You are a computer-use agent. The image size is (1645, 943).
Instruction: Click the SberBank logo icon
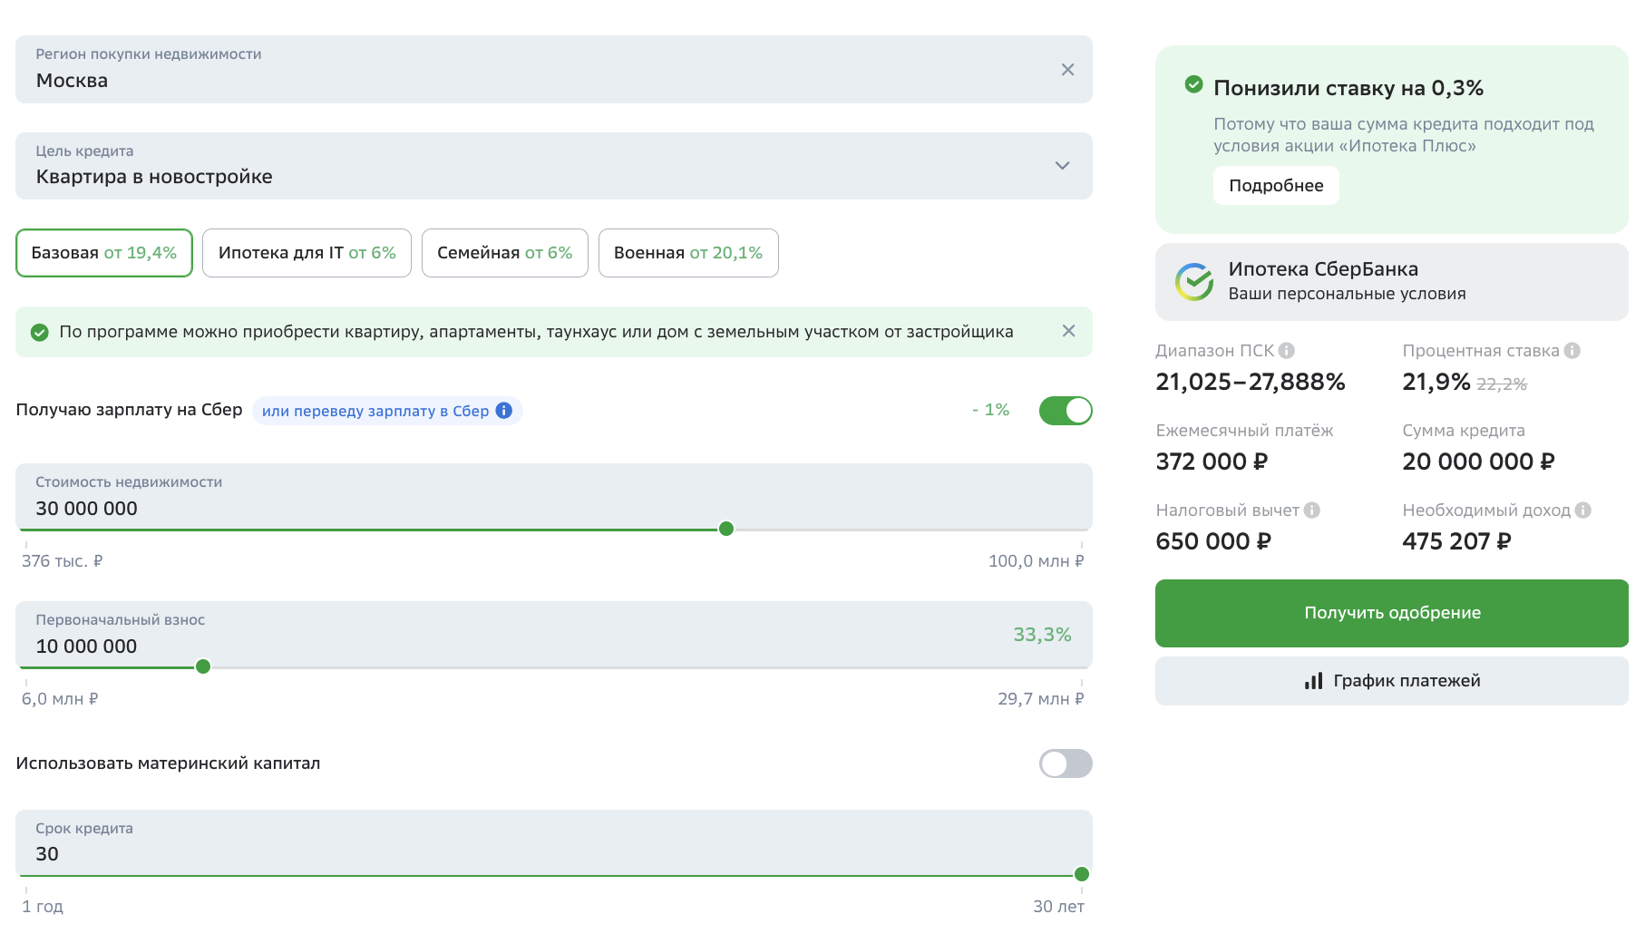pos(1193,282)
